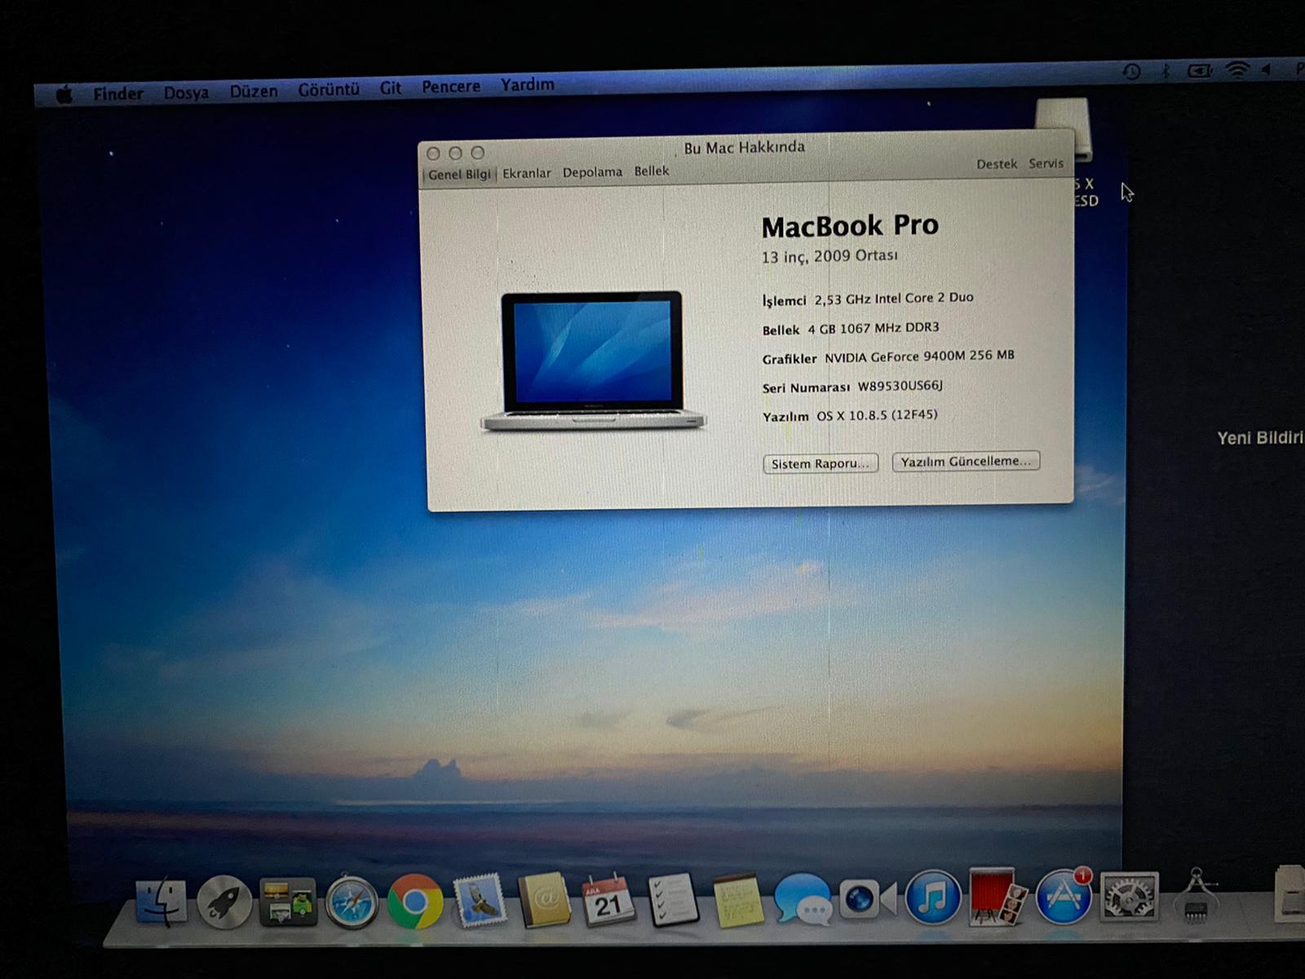Click processor value '2,53 GHz Intel Core 2 Duo'
1305x979 pixels.
[894, 299]
